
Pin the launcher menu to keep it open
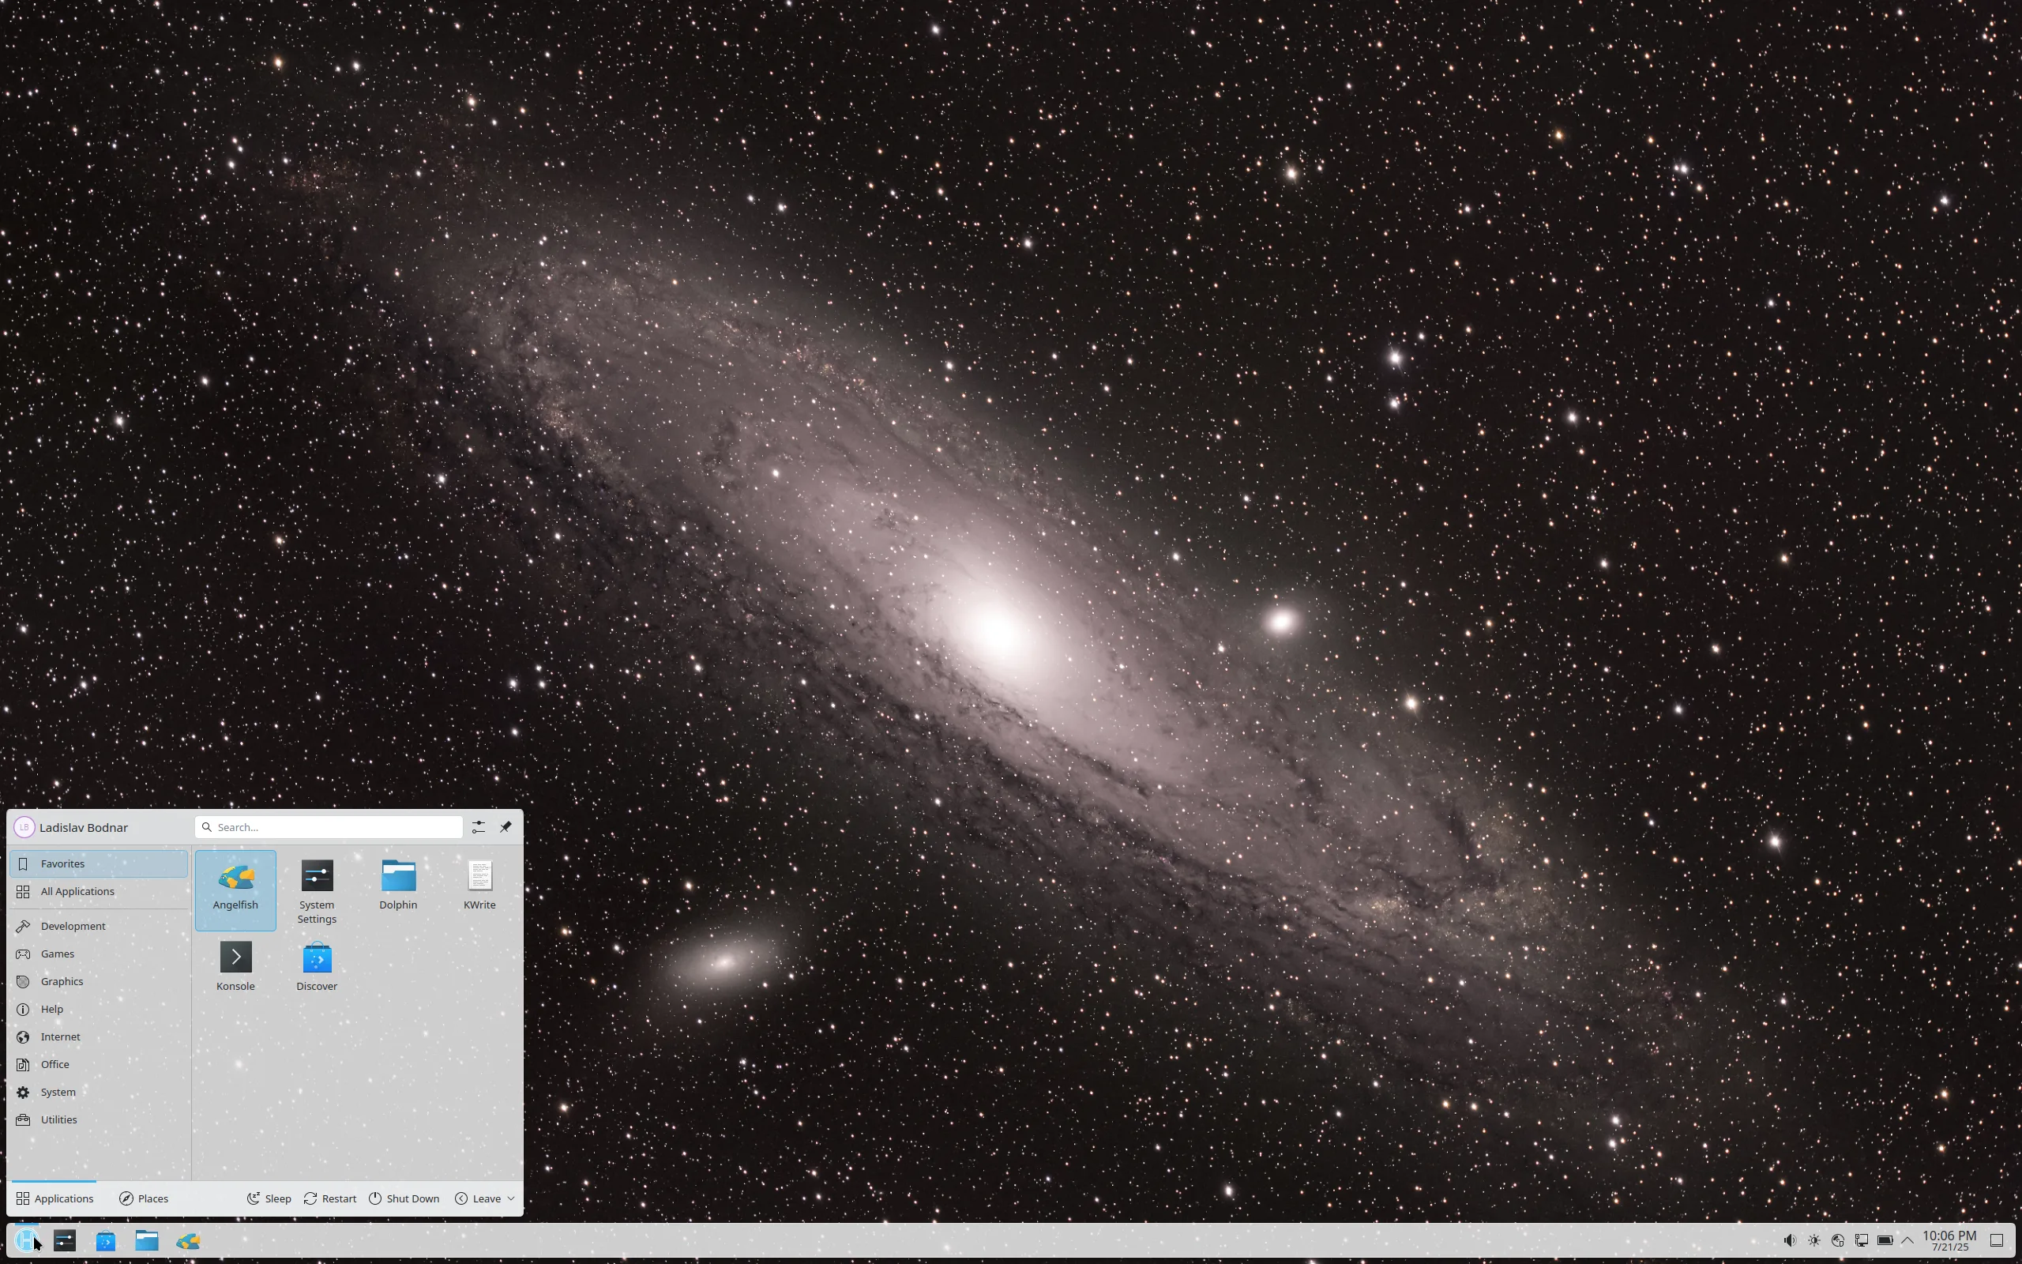(x=505, y=826)
